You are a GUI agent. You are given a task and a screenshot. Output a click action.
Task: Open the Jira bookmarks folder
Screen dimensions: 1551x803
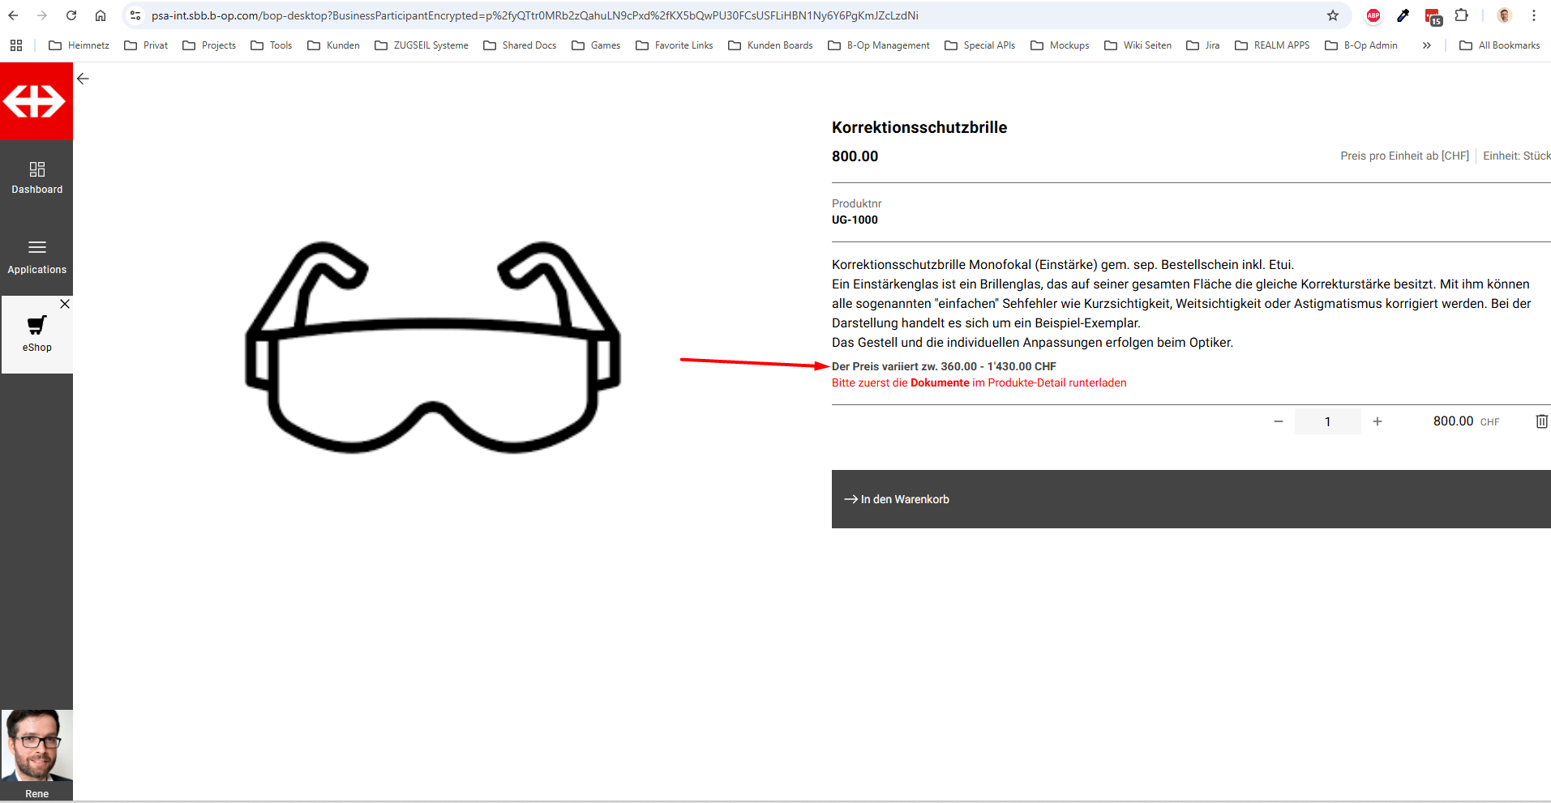1203,45
